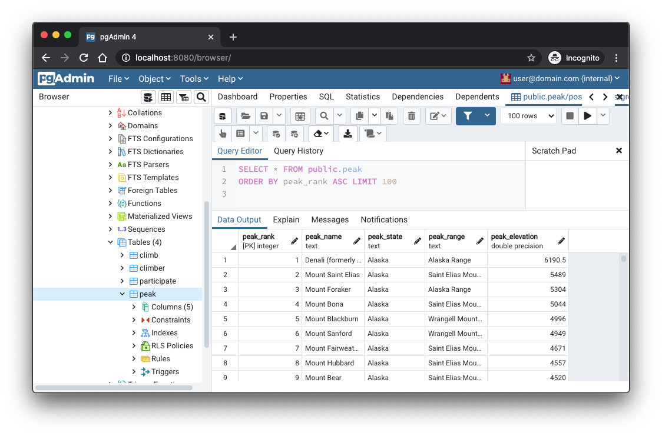This screenshot has width=662, height=436.
Task: Open the copy options dropdown arrow
Action: [x=374, y=116]
